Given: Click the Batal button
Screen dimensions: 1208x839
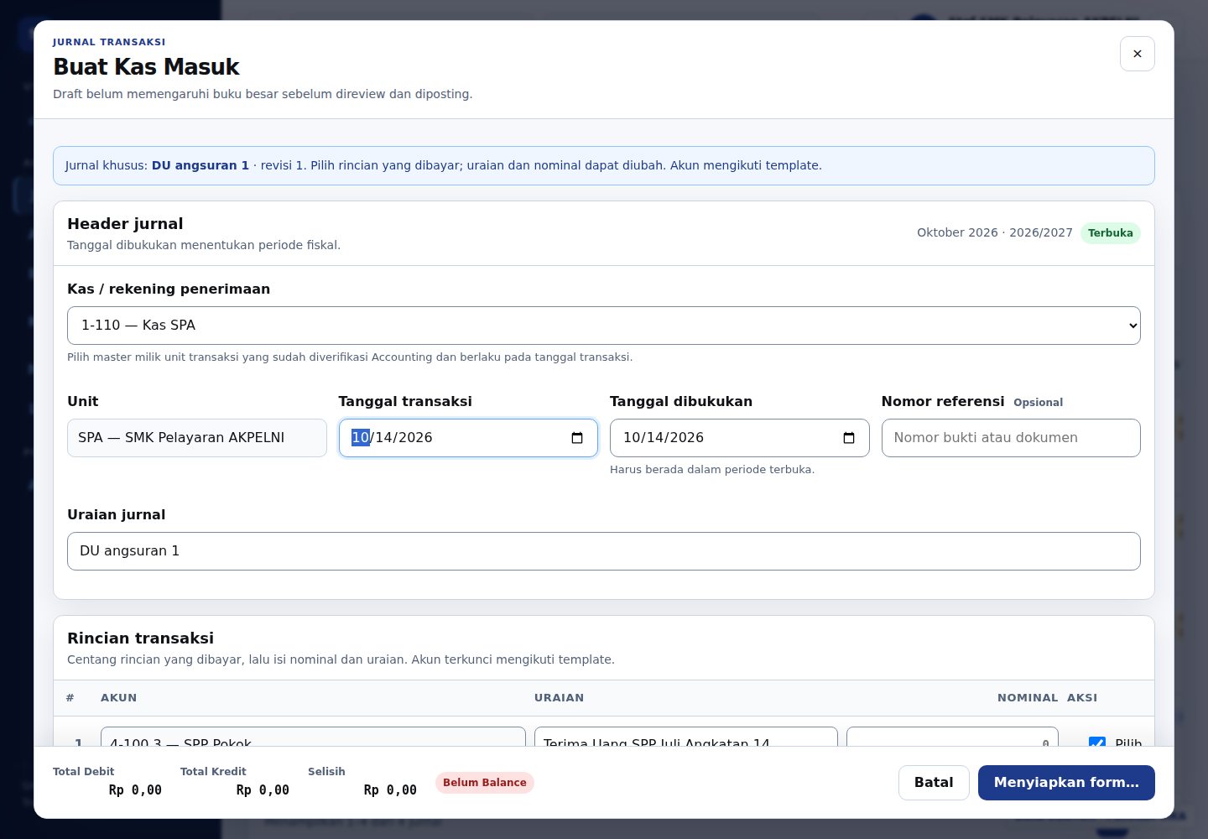Looking at the screenshot, I should tap(934, 783).
